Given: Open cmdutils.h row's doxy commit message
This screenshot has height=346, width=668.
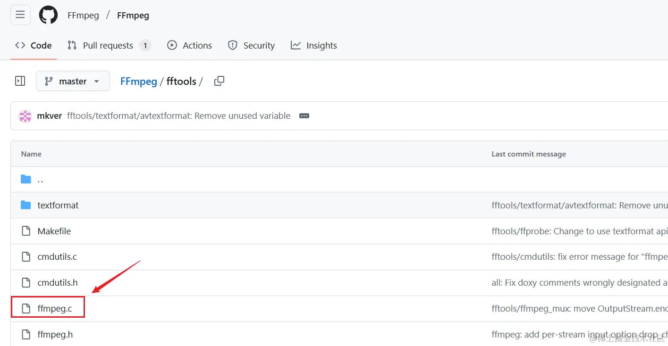Looking at the screenshot, I should 580,283.
